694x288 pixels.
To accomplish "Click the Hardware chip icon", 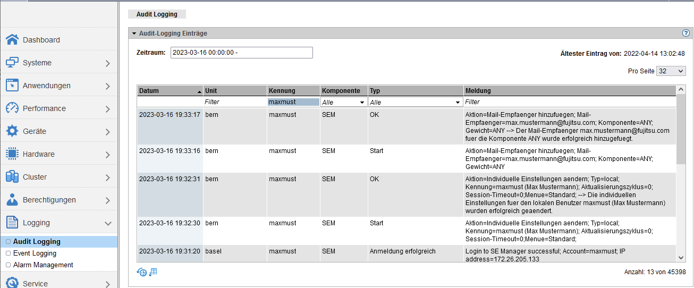I will point(12,154).
